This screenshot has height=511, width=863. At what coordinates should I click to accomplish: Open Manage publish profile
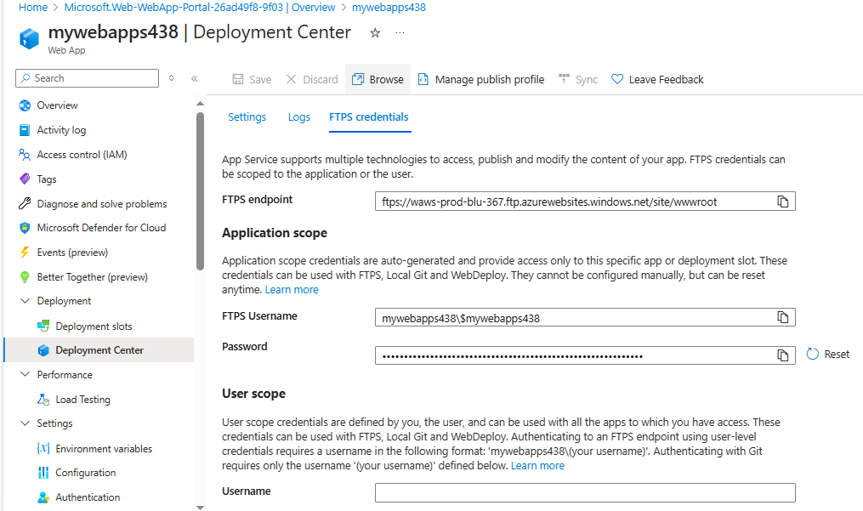[481, 79]
